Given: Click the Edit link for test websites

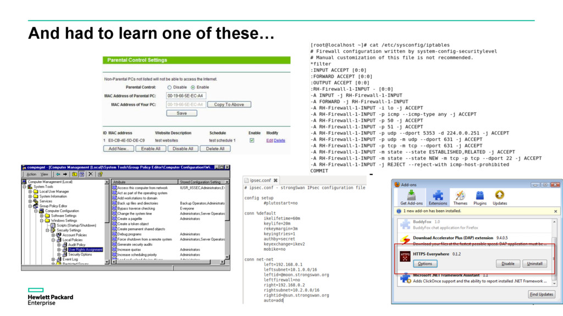Looking at the screenshot, I should [x=269, y=140].
